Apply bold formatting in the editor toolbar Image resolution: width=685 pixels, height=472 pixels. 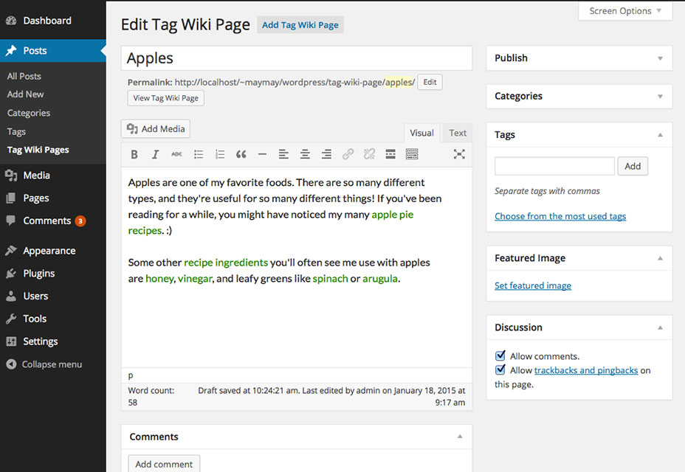[134, 154]
